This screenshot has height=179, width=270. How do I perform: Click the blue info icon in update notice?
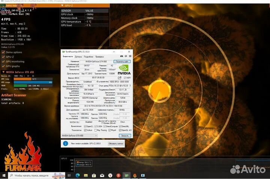65,143
